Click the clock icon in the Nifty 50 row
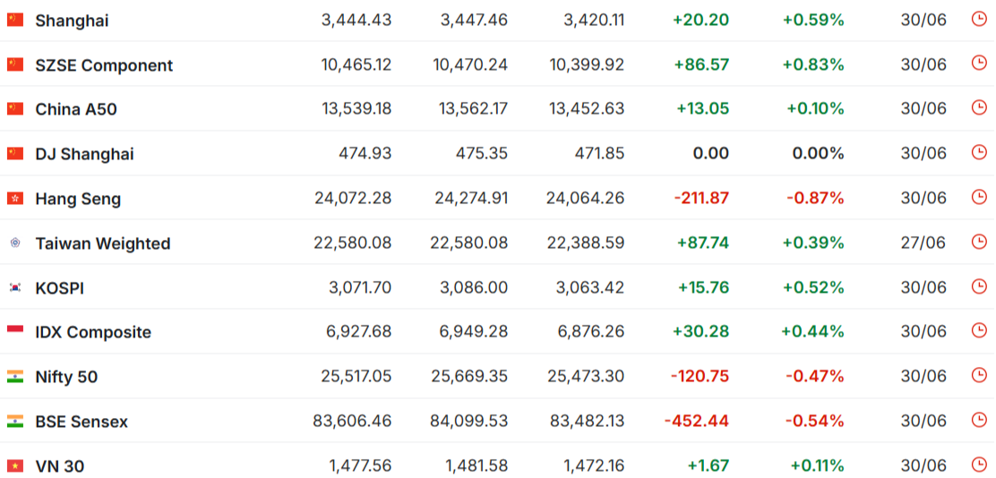The image size is (996, 478). click(979, 376)
